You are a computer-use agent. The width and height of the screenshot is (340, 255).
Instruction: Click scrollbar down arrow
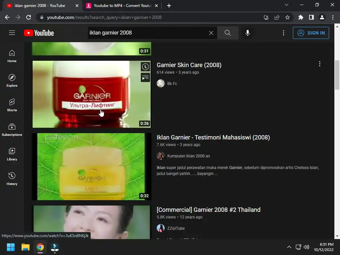(337, 236)
